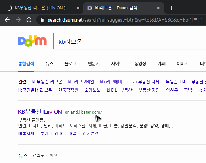Screen dimensions: 206x163
Task: Reload the page with the refresh icon
Action: (x=29, y=20)
